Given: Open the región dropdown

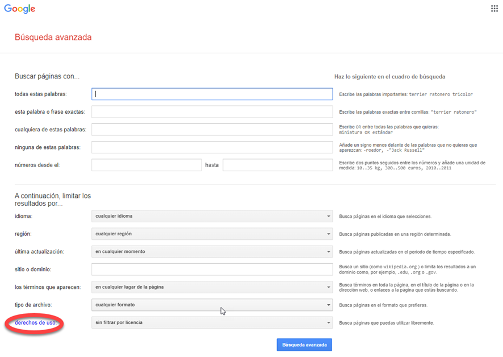Looking at the screenshot, I should tap(212, 234).
